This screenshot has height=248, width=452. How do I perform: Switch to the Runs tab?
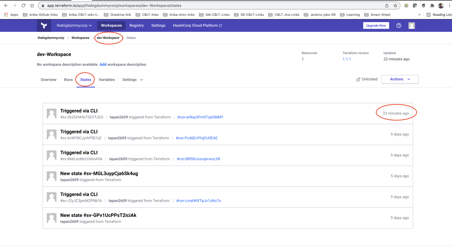click(68, 80)
